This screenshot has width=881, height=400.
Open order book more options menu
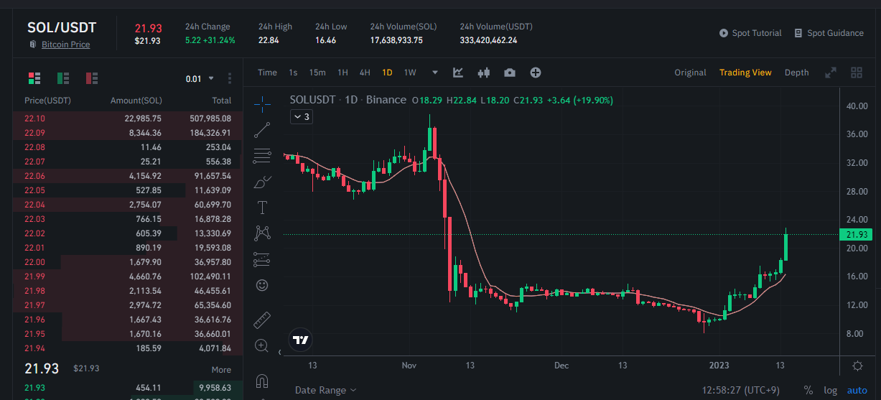(230, 78)
